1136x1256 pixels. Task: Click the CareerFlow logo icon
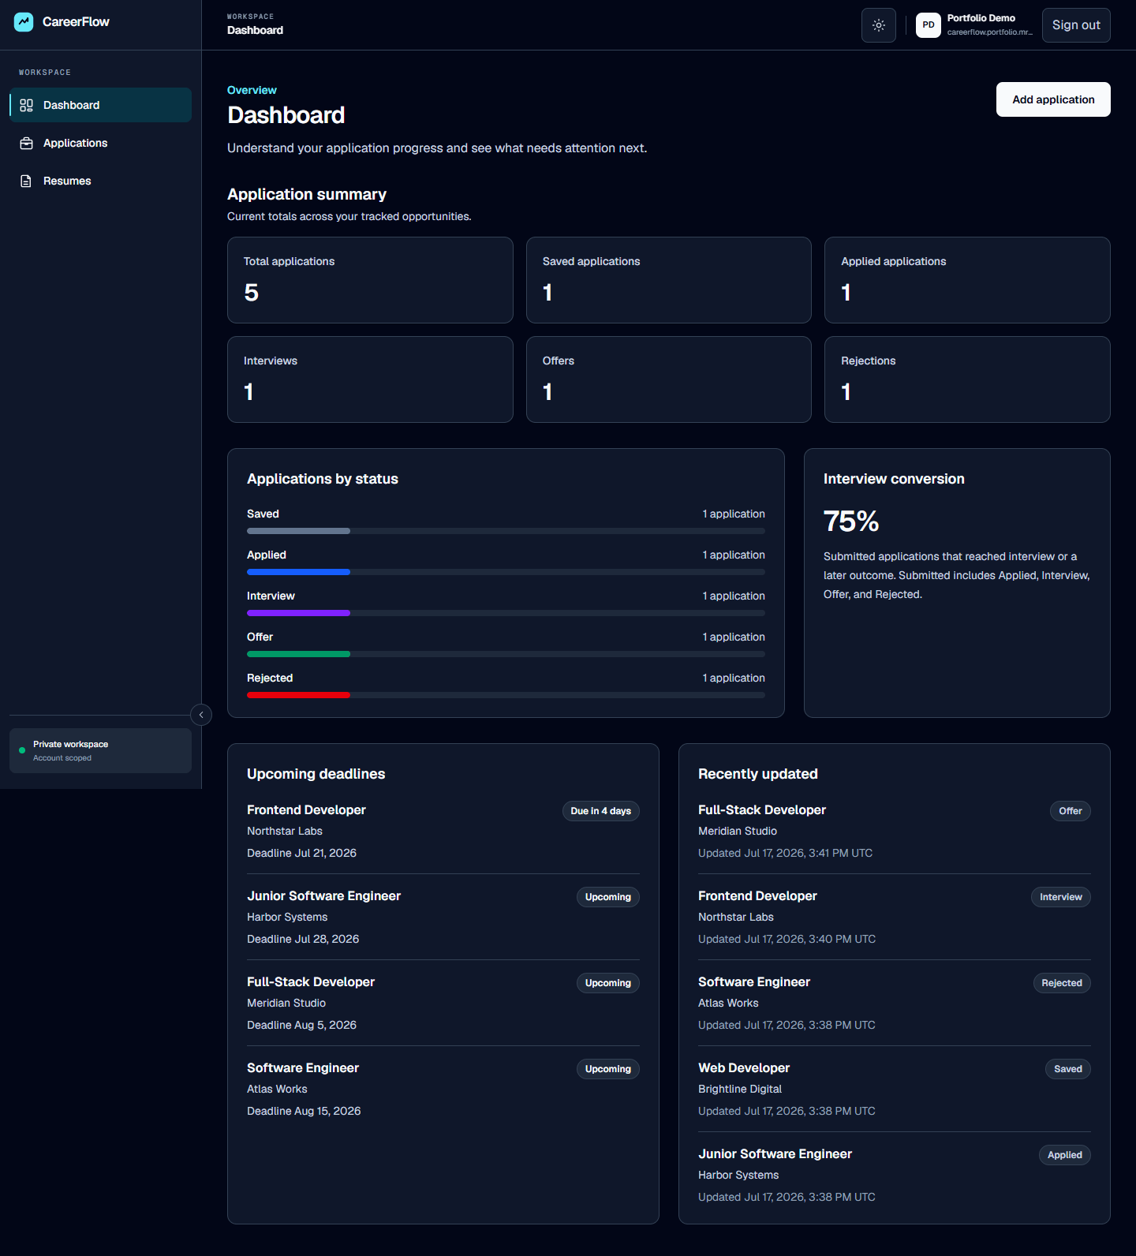coord(24,22)
